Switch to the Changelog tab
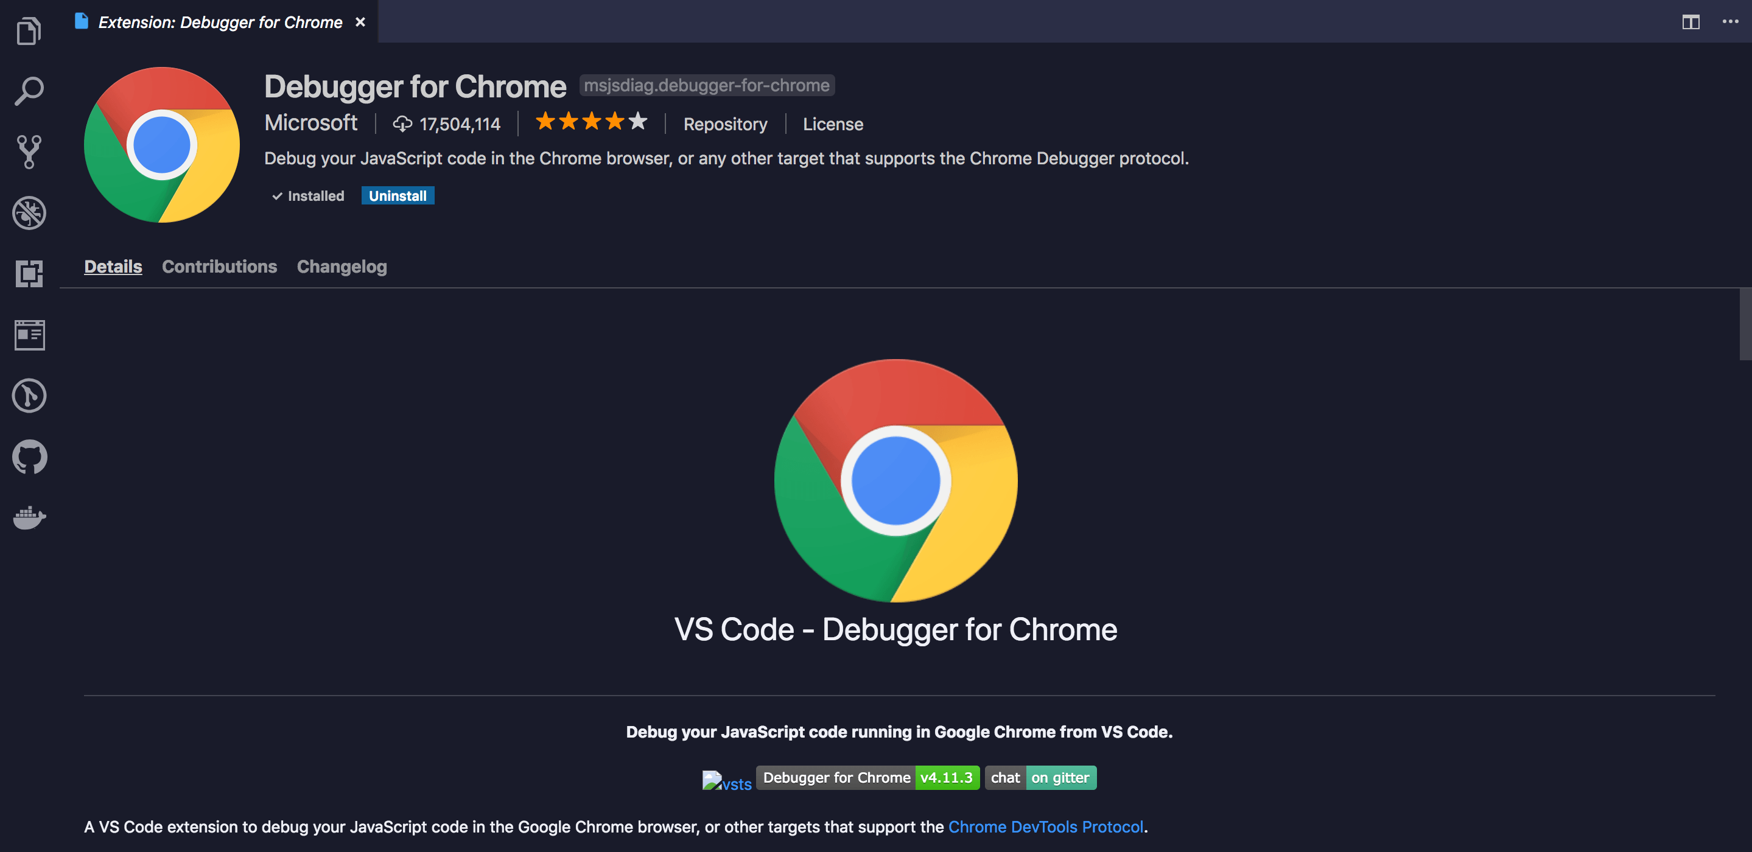Screen dimensions: 1752x852 click(342, 266)
